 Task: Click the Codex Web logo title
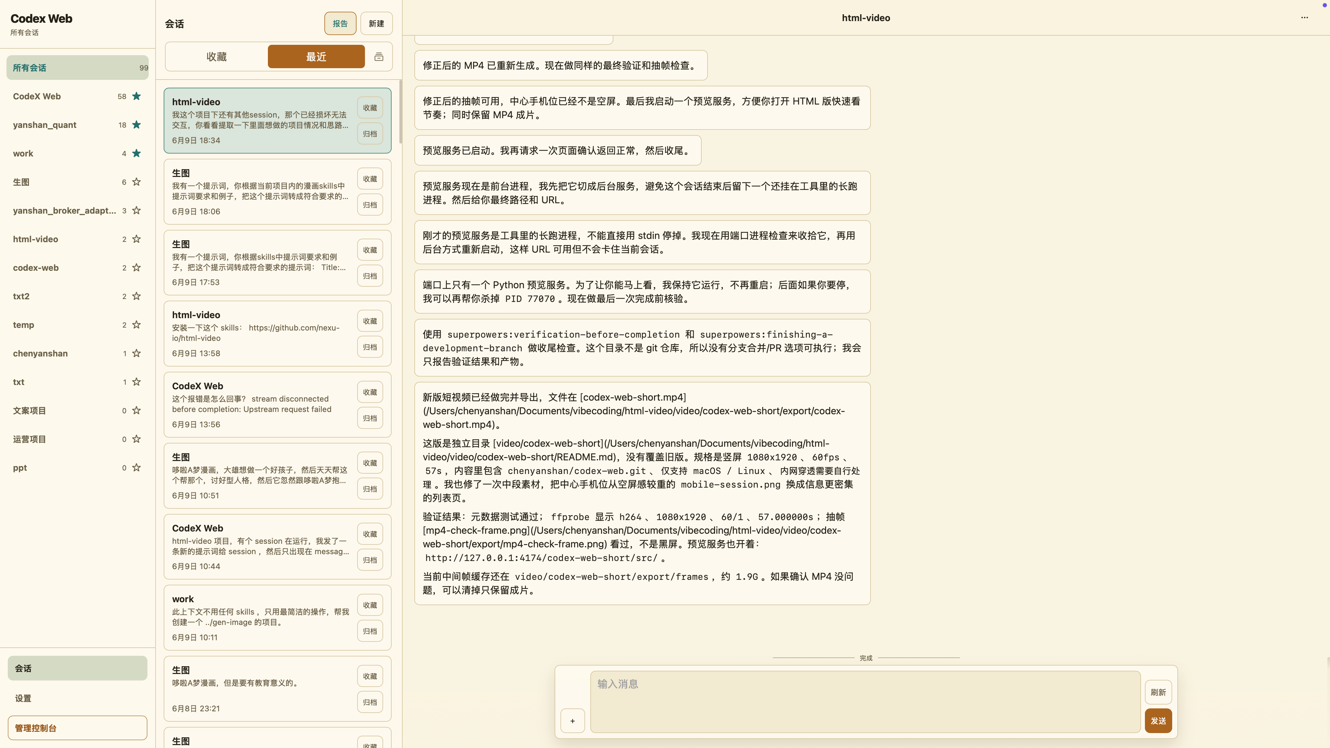(41, 18)
